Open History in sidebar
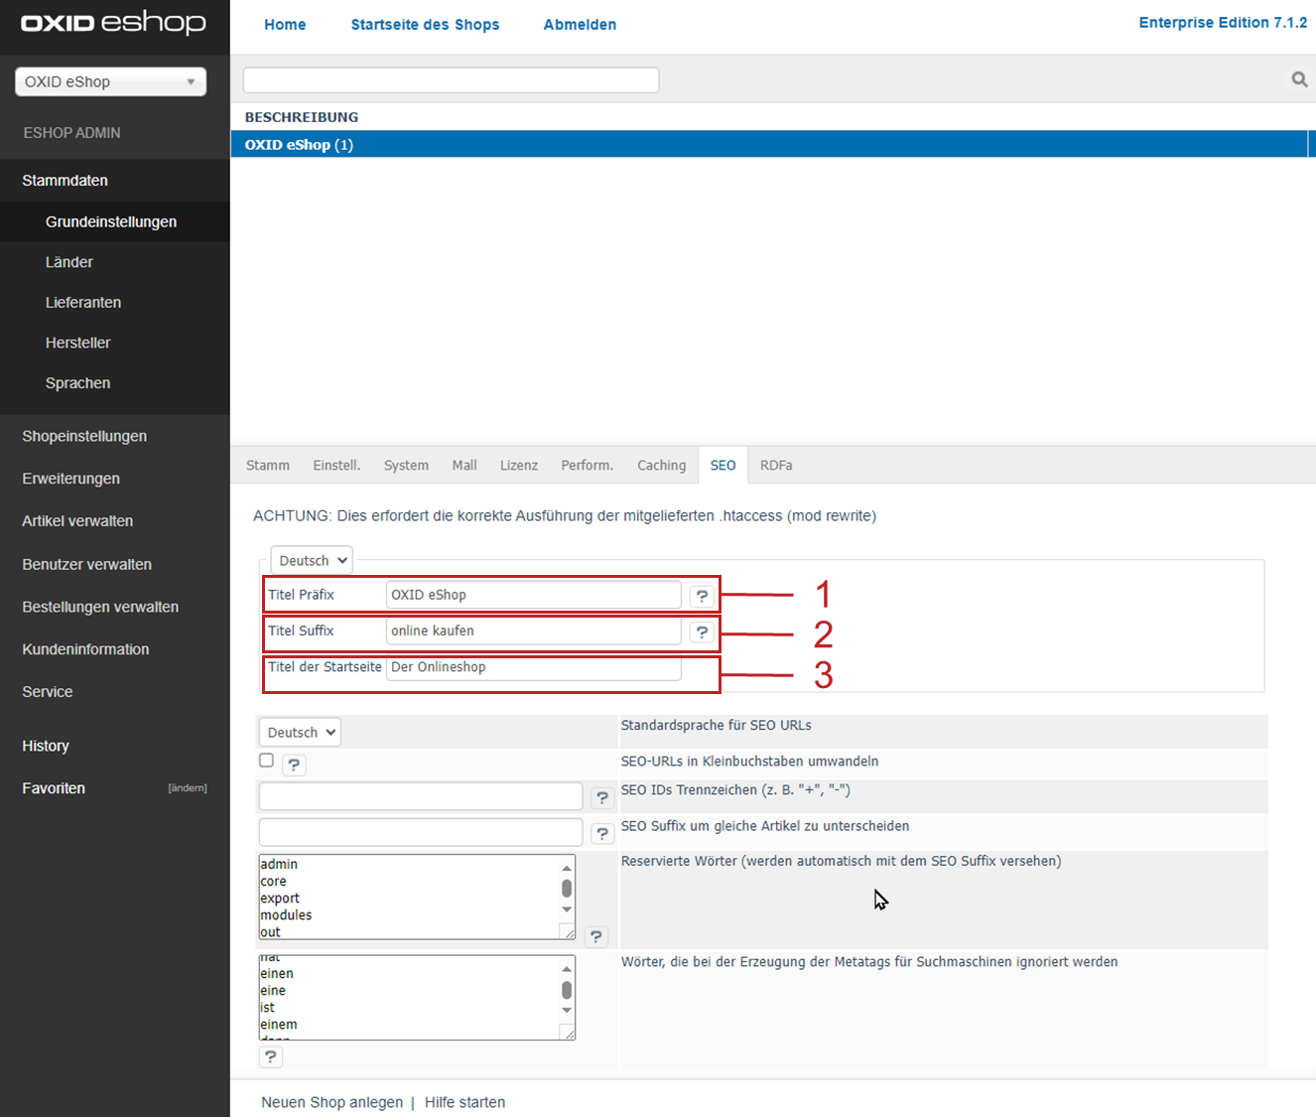This screenshot has height=1117, width=1316. (46, 746)
